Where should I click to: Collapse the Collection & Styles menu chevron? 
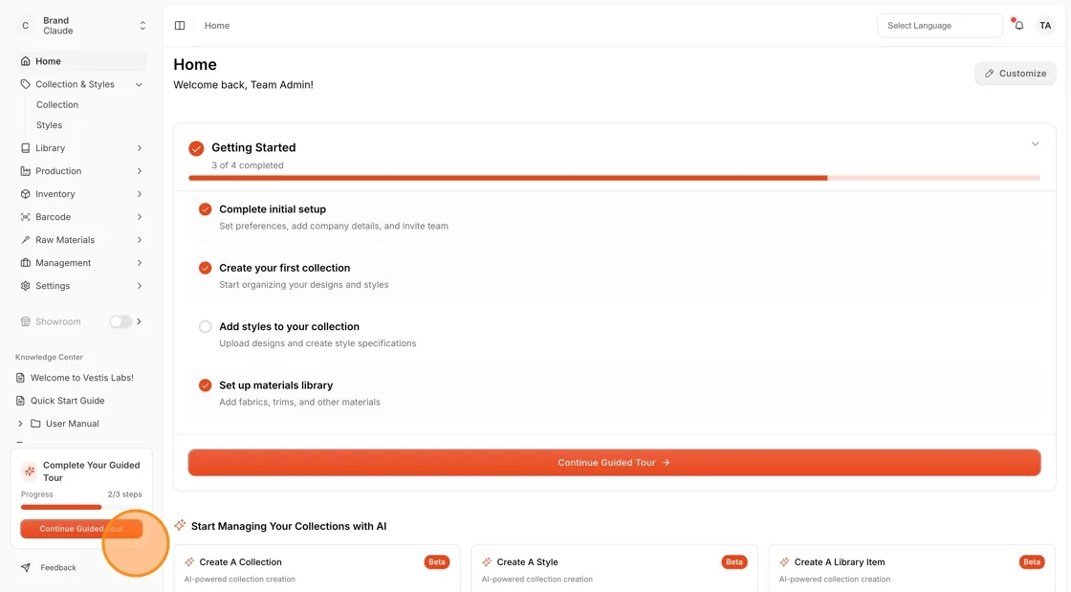click(x=140, y=85)
